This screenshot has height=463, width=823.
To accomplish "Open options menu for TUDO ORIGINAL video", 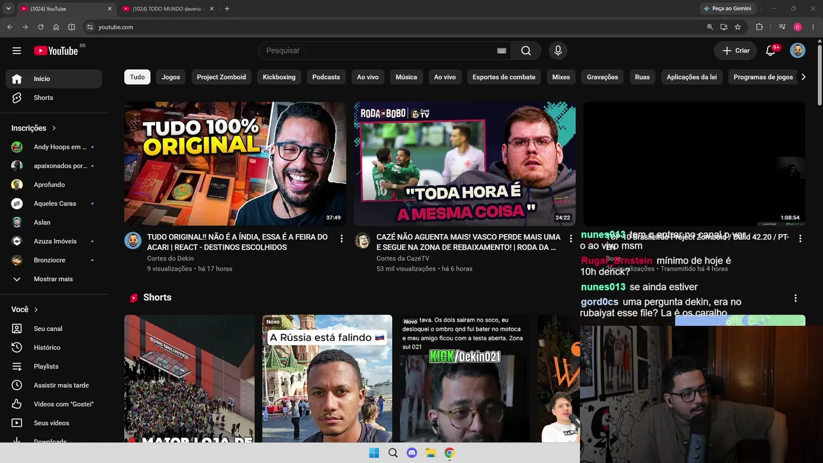I will point(341,239).
